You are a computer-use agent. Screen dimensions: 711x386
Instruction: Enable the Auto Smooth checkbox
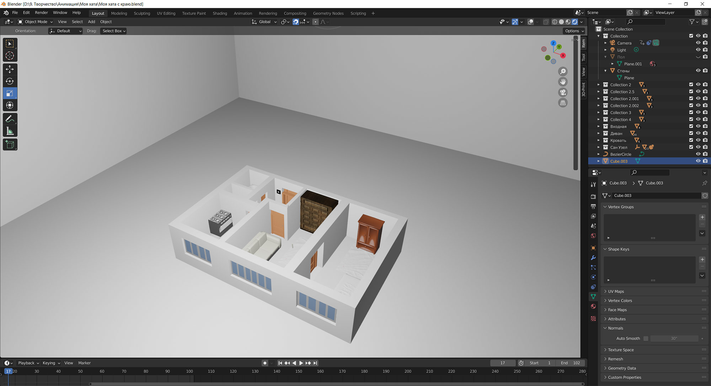tap(646, 338)
